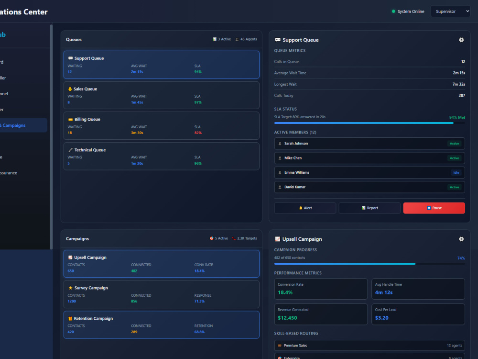The height and width of the screenshot is (359, 478).
Task: Click the SLA status progress bar
Action: (x=369, y=123)
